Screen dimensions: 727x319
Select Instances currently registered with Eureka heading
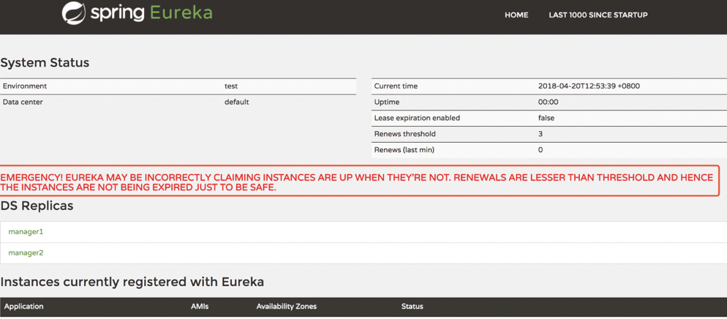[x=132, y=282]
